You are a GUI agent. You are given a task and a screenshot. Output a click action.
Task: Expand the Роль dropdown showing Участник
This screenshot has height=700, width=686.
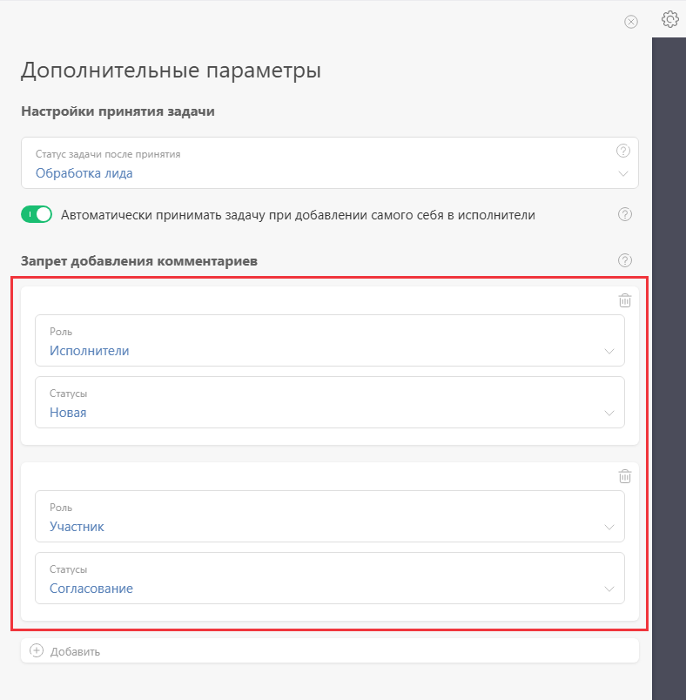pyautogui.click(x=330, y=516)
